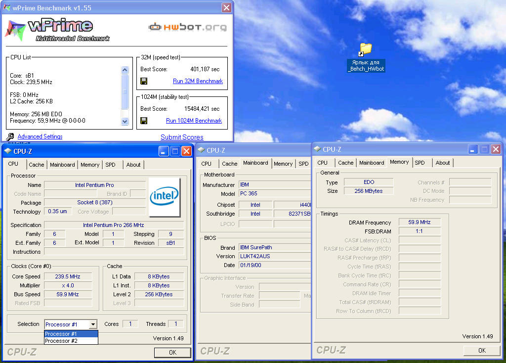
Task: Click the memory Type field EDO
Action: [x=369, y=182]
